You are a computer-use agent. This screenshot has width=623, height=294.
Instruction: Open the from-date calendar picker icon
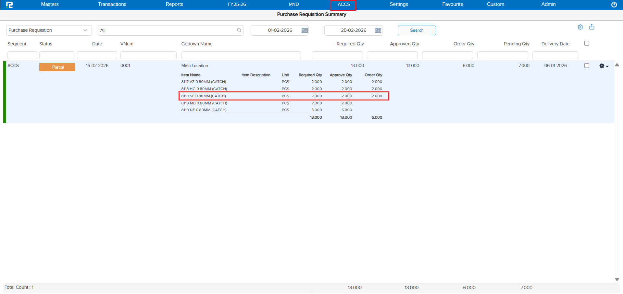click(305, 30)
